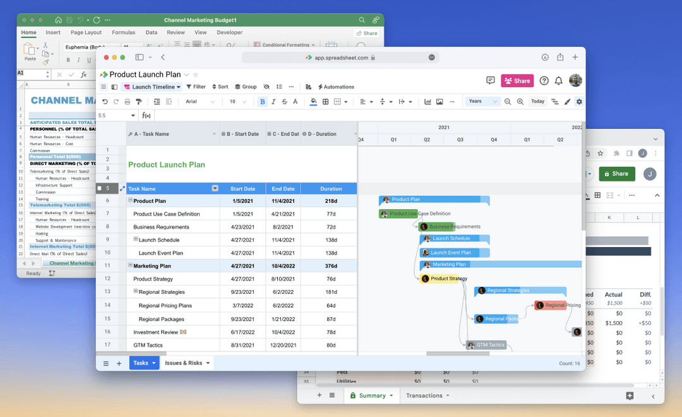Image resolution: width=682 pixels, height=417 pixels.
Task: Open the borders tool
Action: 326,101
